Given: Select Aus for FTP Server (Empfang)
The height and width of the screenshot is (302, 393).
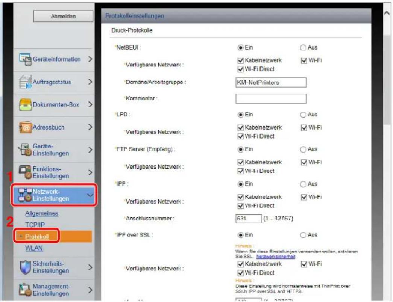Looking at the screenshot, I should point(303,149).
